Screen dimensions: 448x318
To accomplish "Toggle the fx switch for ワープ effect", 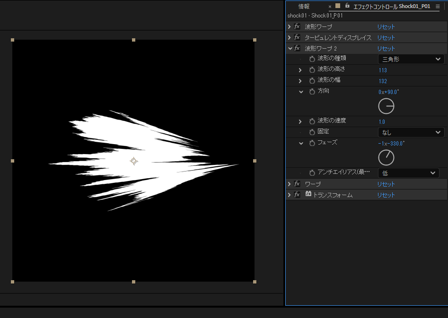I will click(297, 184).
